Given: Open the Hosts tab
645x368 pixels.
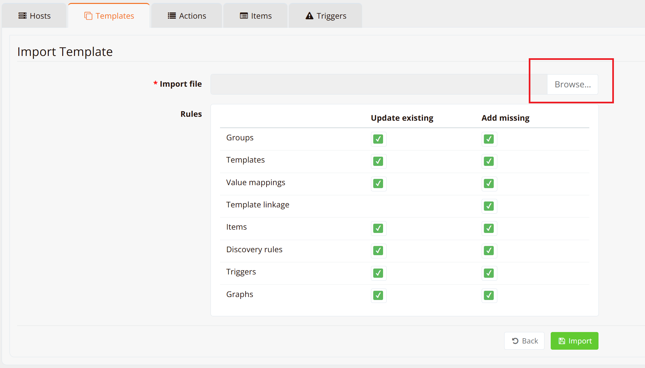Looking at the screenshot, I should coord(34,16).
